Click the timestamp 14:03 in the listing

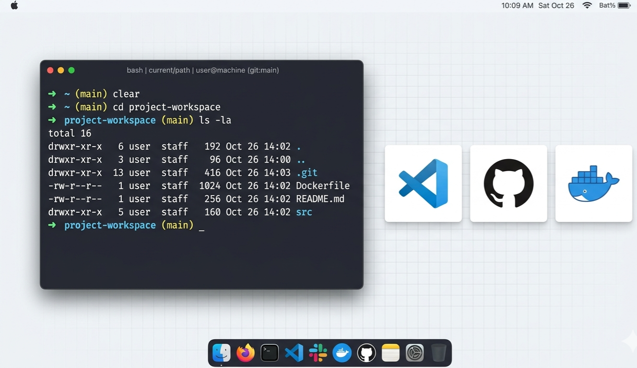277,172
